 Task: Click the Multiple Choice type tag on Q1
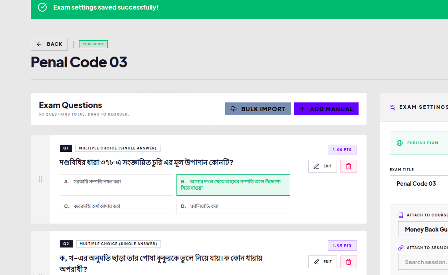coord(118,148)
